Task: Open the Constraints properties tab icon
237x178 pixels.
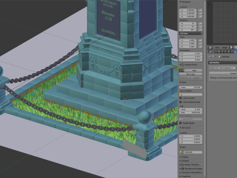Action: pyautogui.click(x=232, y=51)
